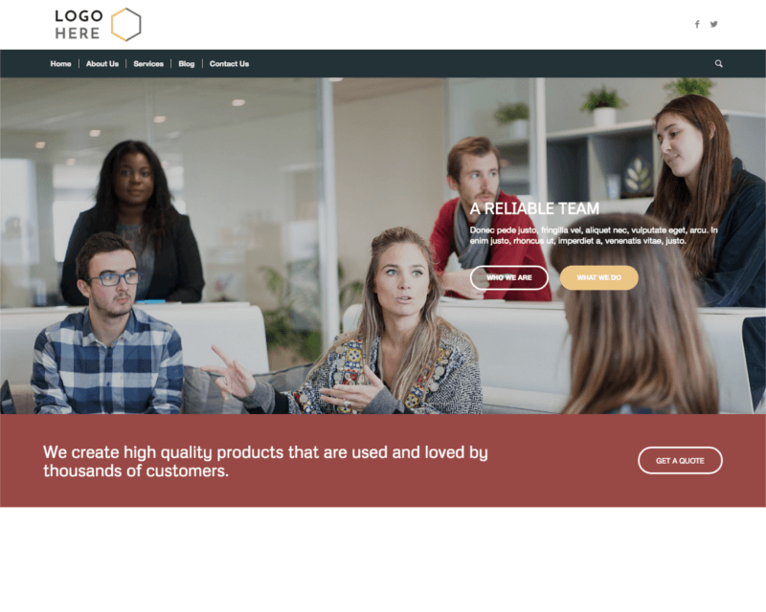766x612 pixels.
Task: Click the WHO WE ARE outlined button
Action: [509, 277]
